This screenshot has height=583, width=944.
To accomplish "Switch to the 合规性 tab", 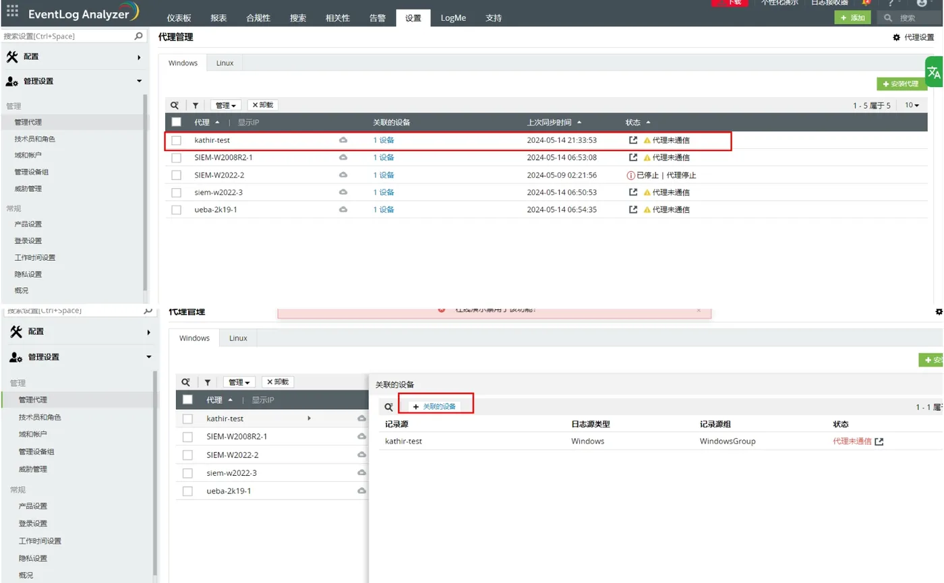I will 258,18.
